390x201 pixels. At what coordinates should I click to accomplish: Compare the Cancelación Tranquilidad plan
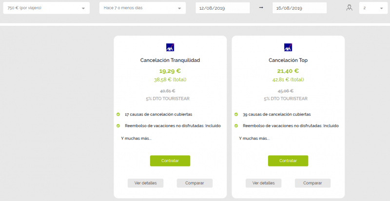[x=195, y=183]
